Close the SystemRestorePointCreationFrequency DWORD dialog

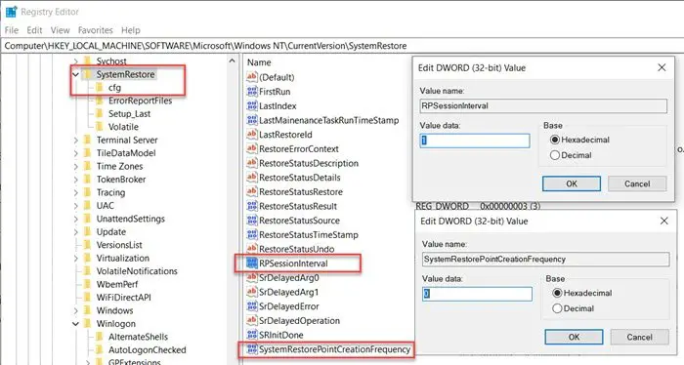663,221
